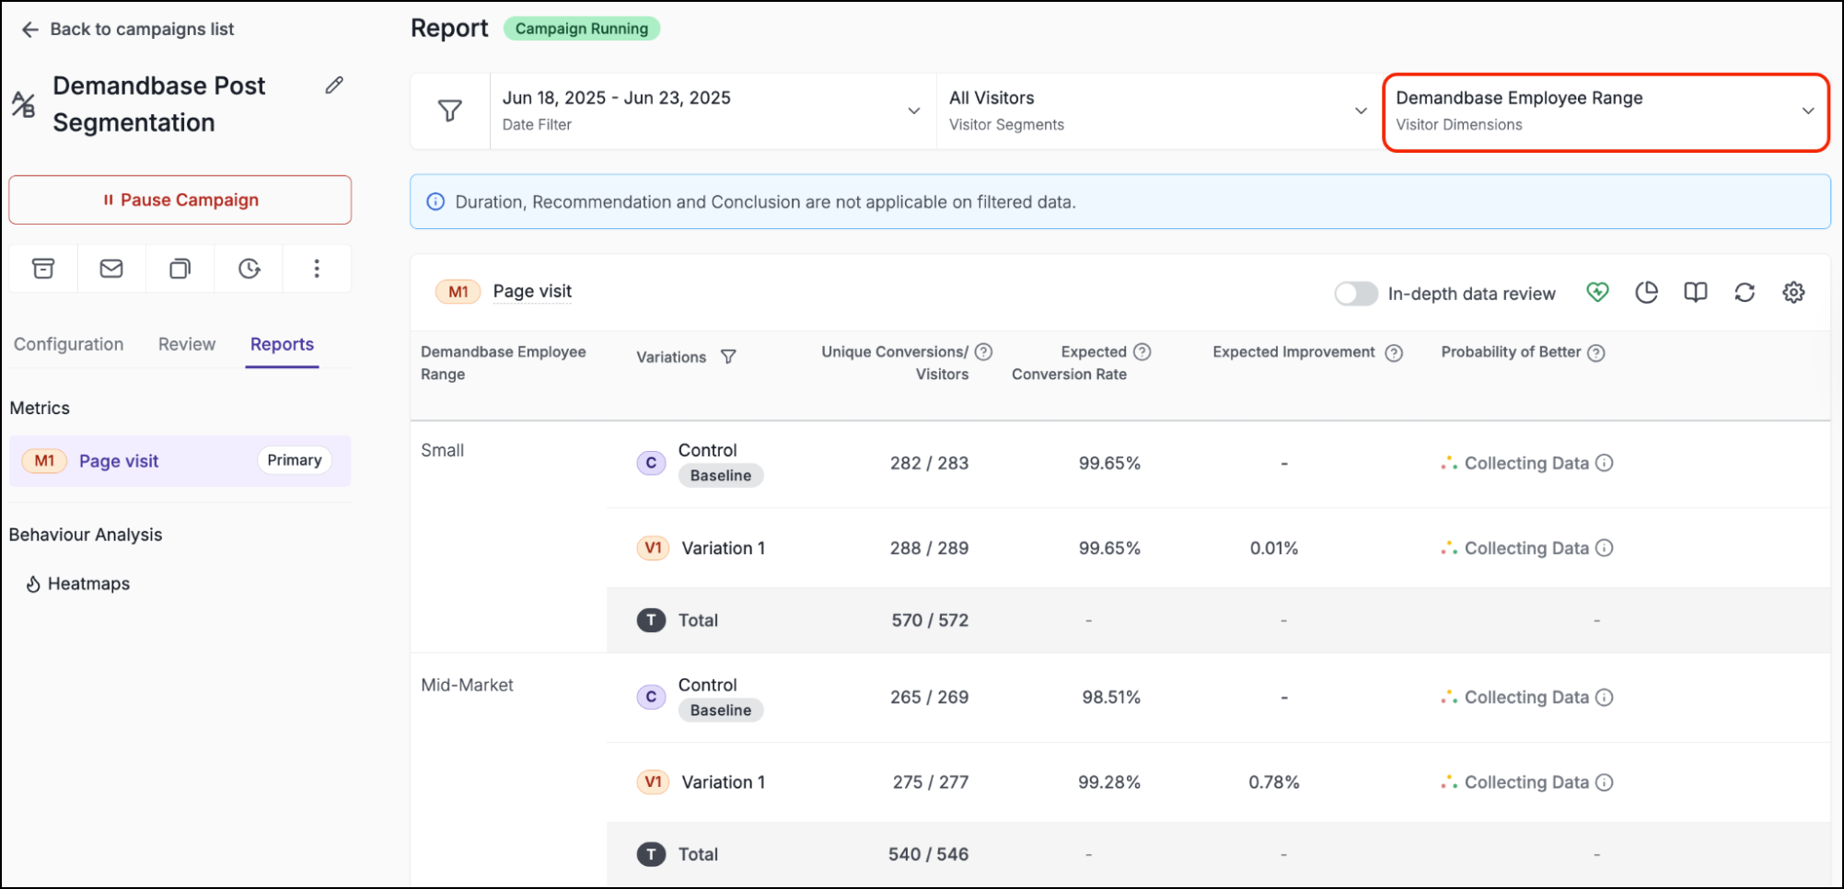Open the three-dot more options menu
This screenshot has width=1844, height=889.
coord(317,269)
